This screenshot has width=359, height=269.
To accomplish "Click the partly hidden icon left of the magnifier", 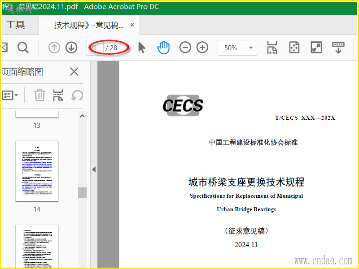I will 5,48.
